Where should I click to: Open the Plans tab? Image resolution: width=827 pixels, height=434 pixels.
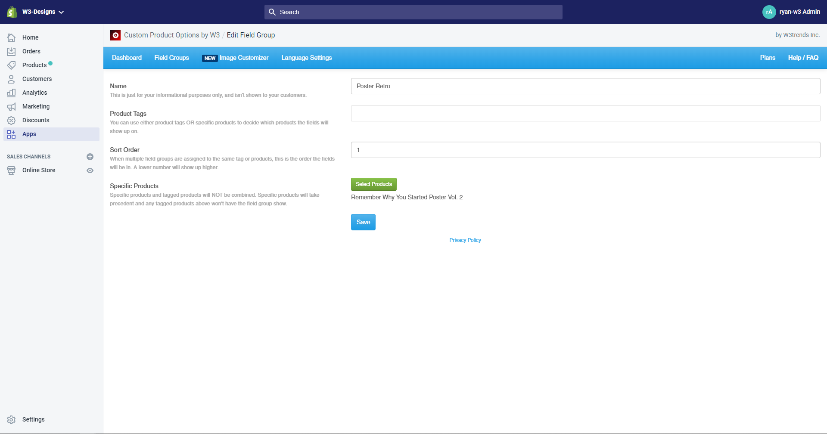coord(768,58)
